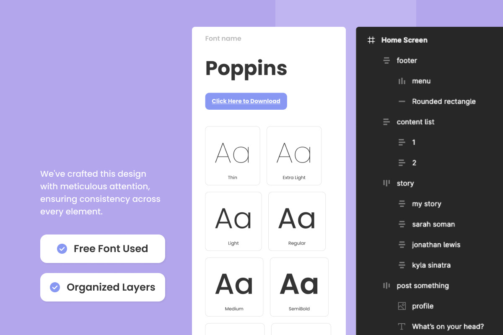503x335 pixels.
Task: Click the Click Here to Download button
Action: pos(246,101)
